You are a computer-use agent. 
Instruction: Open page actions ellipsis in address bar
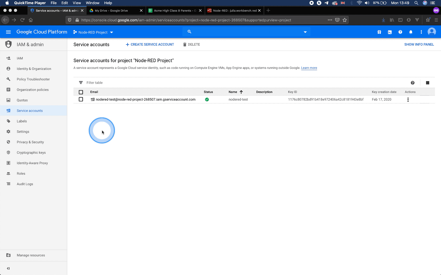330,20
